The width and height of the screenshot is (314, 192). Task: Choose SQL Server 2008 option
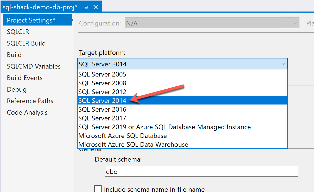click(102, 83)
